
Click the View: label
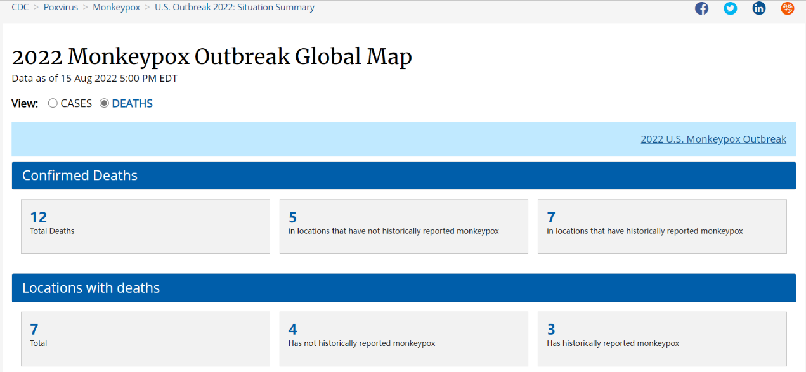click(25, 103)
